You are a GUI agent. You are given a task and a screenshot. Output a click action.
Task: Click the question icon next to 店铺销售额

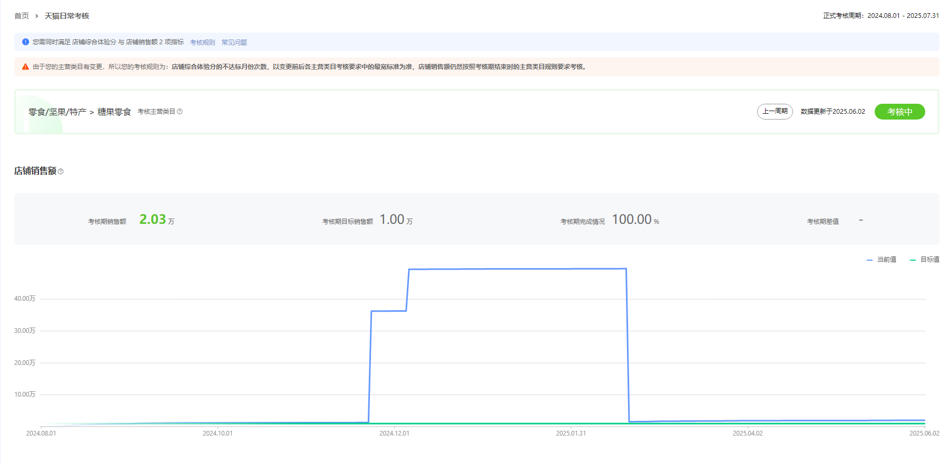[61, 172]
